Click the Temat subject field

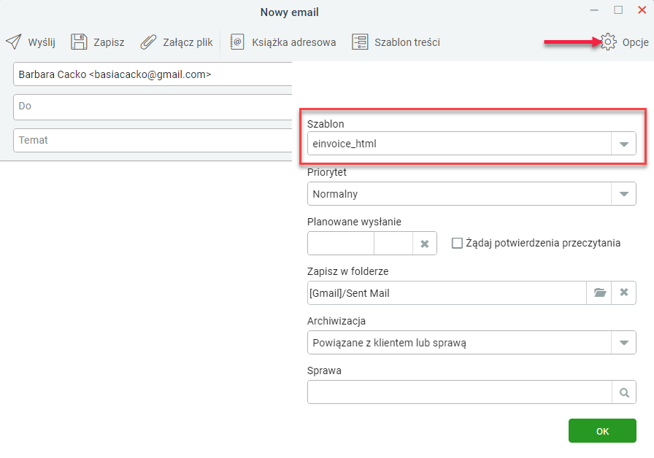tap(153, 141)
